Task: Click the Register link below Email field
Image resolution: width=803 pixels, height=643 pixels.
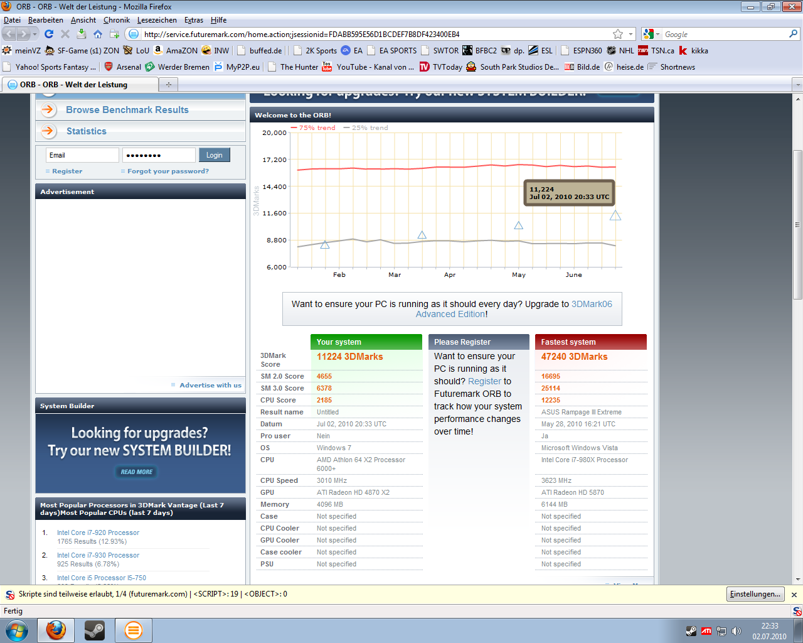Action: pyautogui.click(x=67, y=171)
